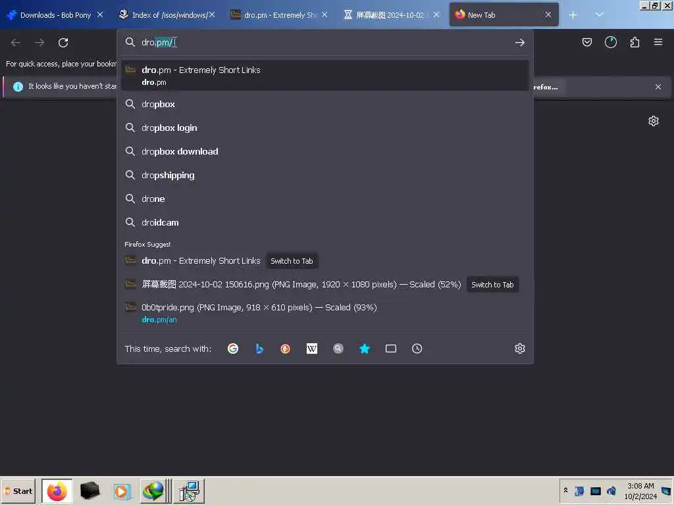Search this time with DuckDuckGo
The width and height of the screenshot is (674, 505).
[286, 349]
